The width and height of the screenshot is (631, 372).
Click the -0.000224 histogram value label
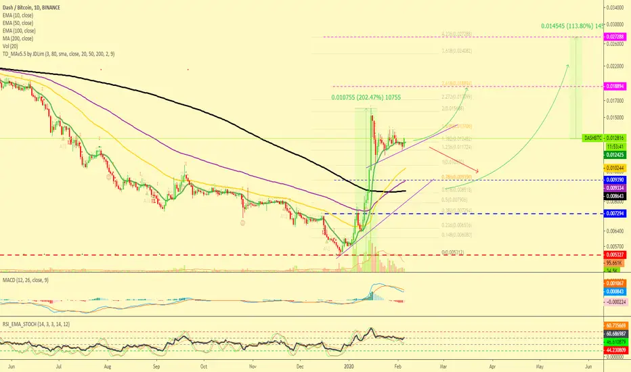point(615,302)
